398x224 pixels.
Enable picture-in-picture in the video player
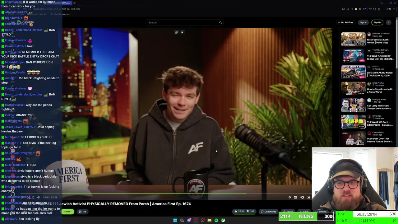tap(308, 197)
